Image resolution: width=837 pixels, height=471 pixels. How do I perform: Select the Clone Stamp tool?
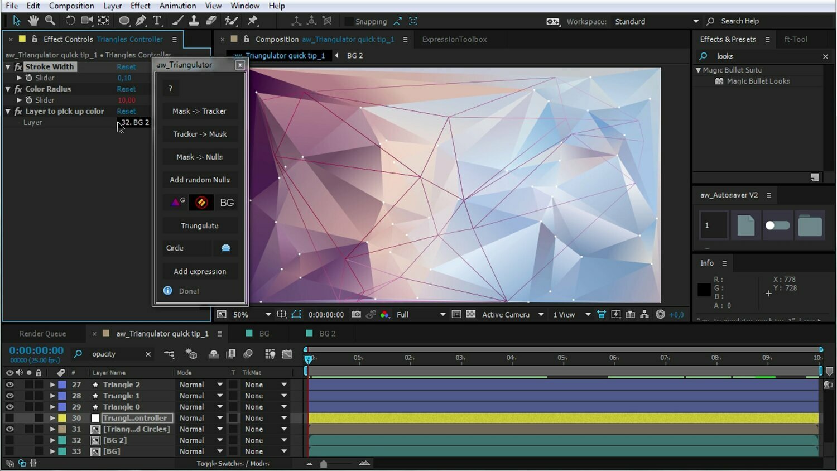[194, 21]
